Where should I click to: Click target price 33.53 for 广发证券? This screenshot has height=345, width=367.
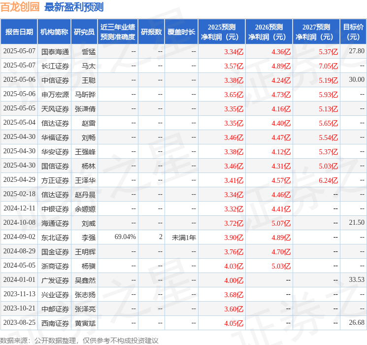pos(357,279)
